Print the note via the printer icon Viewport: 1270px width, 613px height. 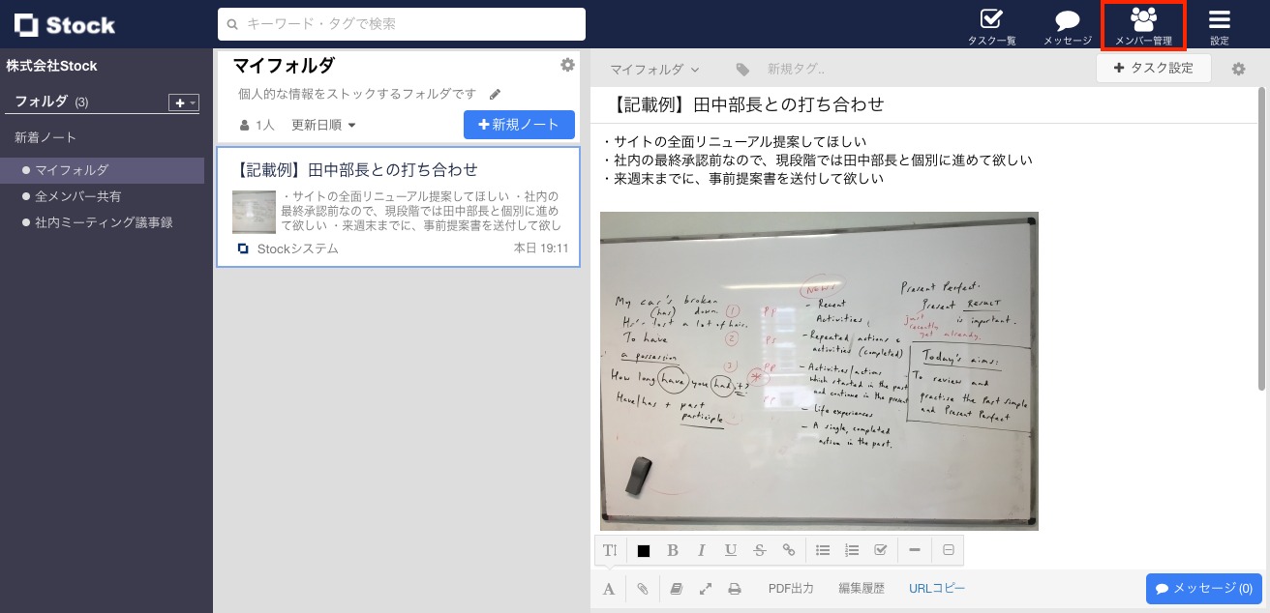click(x=734, y=588)
